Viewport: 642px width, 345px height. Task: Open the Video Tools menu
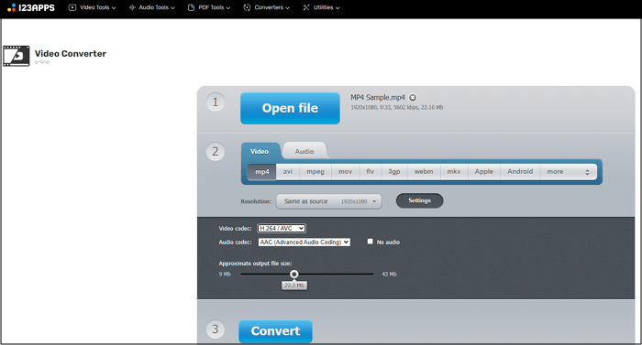coord(92,7)
